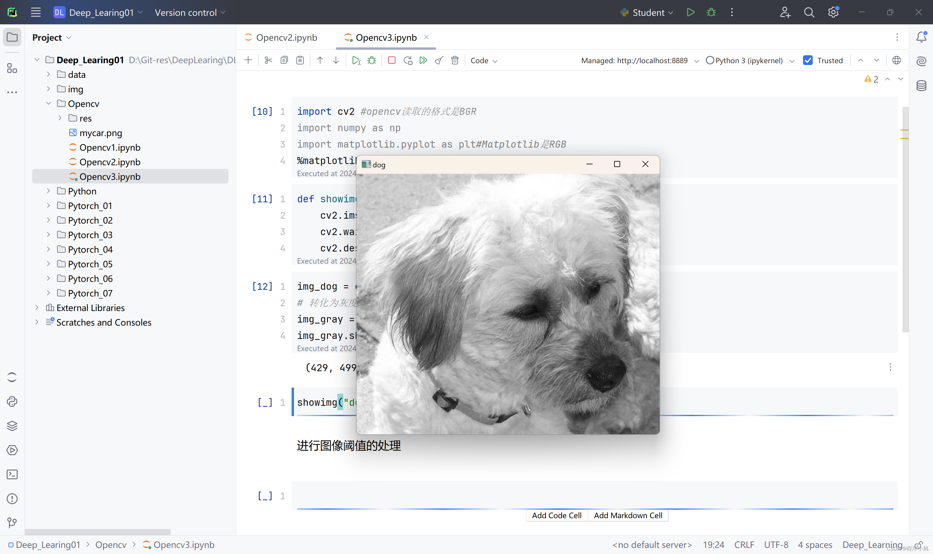Screen dimensions: 933x554
Task: Click the Run All cells icon
Action: pos(423,60)
